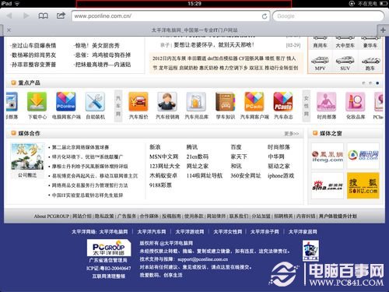Tap the Safari forward arrow
The width and height of the screenshot is (389, 292).
click(x=26, y=16)
